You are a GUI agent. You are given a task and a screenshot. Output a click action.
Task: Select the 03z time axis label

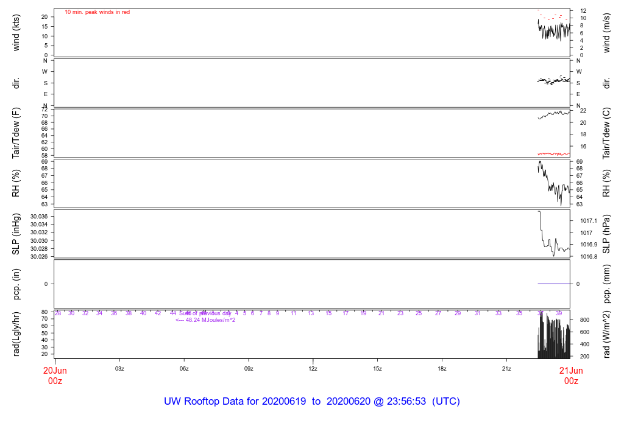(x=119, y=369)
